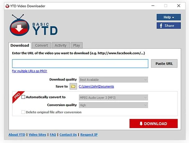Click the Paste URL button

tap(164, 63)
